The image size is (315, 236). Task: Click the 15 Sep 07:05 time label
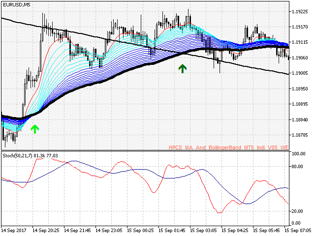pyautogui.click(x=300, y=230)
